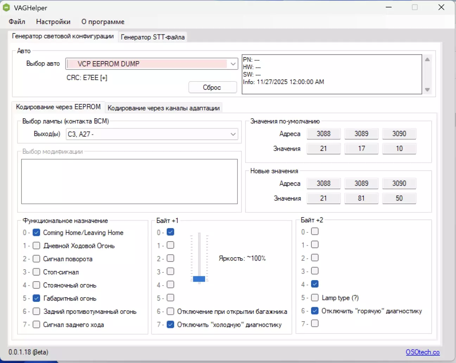The height and width of the screenshot is (363, 456).
Task: Open the О программе menu
Action: tap(103, 22)
